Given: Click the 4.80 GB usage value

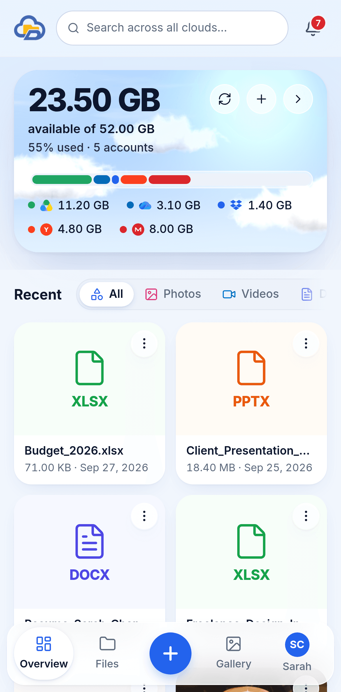Looking at the screenshot, I should [x=80, y=229].
